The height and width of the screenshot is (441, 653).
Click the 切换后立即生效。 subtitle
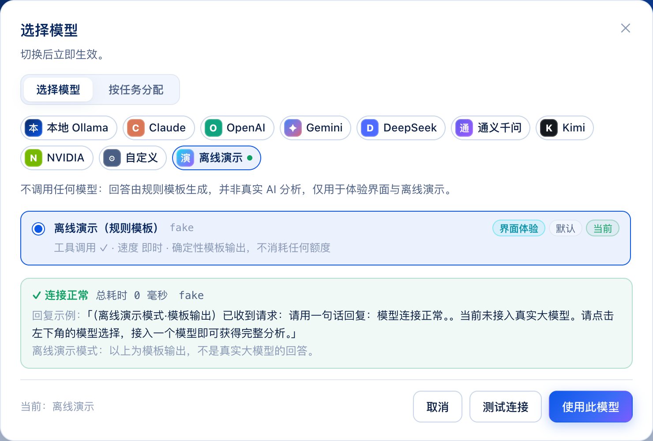click(62, 54)
